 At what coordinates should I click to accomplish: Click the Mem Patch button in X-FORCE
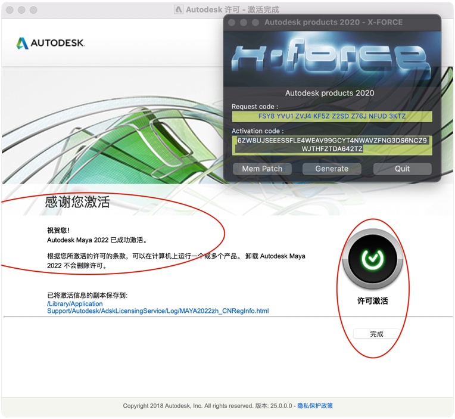click(262, 169)
